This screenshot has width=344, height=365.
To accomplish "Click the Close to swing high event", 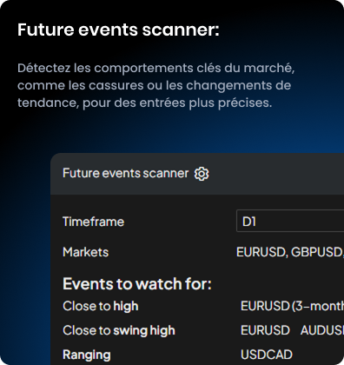I will (x=119, y=330).
